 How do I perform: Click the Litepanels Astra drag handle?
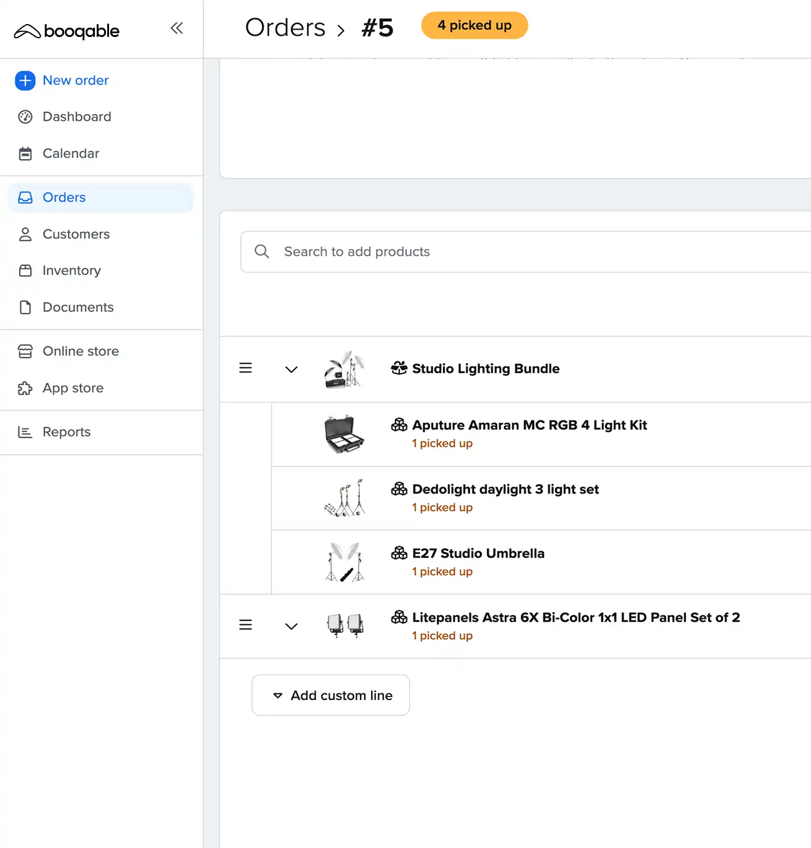click(245, 625)
